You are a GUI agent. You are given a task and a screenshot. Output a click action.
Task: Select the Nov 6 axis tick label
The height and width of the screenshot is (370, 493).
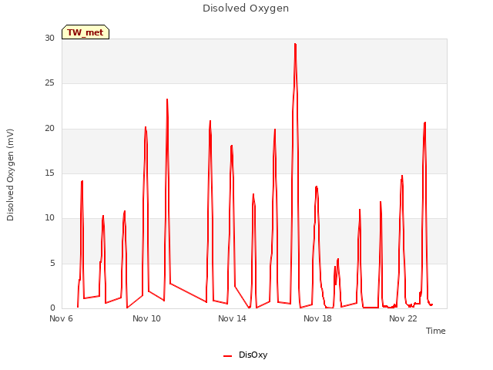(x=61, y=318)
